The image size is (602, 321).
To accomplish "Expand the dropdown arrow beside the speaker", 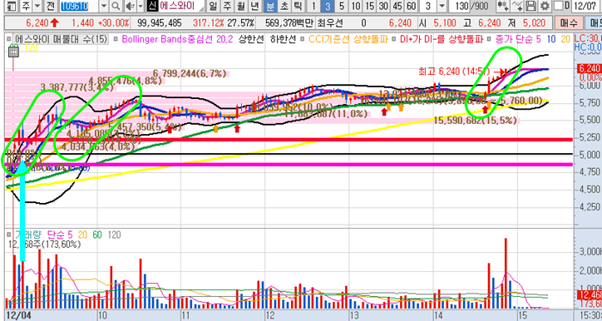I will pyautogui.click(x=141, y=6).
